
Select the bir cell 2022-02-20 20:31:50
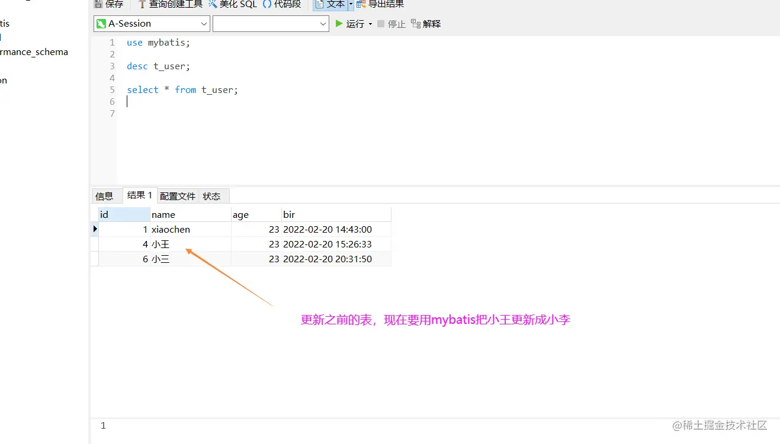pos(336,259)
